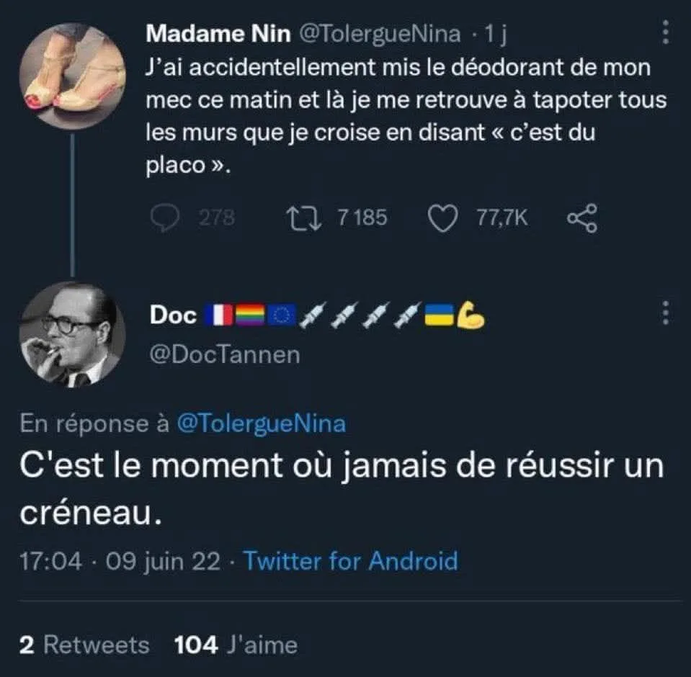Open Doc's black-and-white profile photo
Screen dimensions: 691x677
(73, 335)
